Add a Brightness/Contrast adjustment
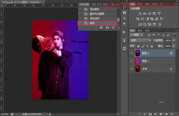179x116 pixels. (x=140, y=13)
